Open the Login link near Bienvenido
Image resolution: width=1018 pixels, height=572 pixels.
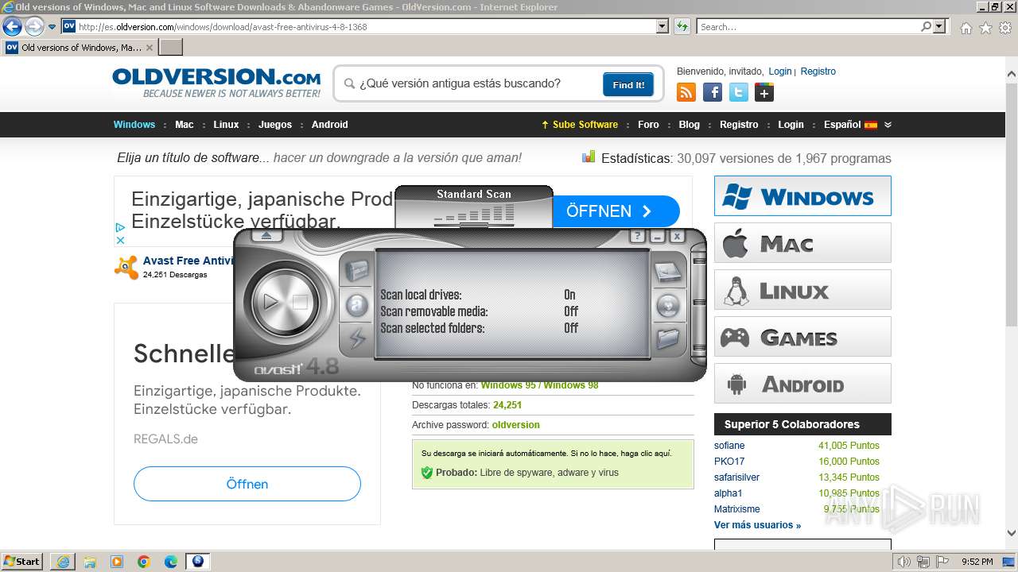click(x=780, y=71)
